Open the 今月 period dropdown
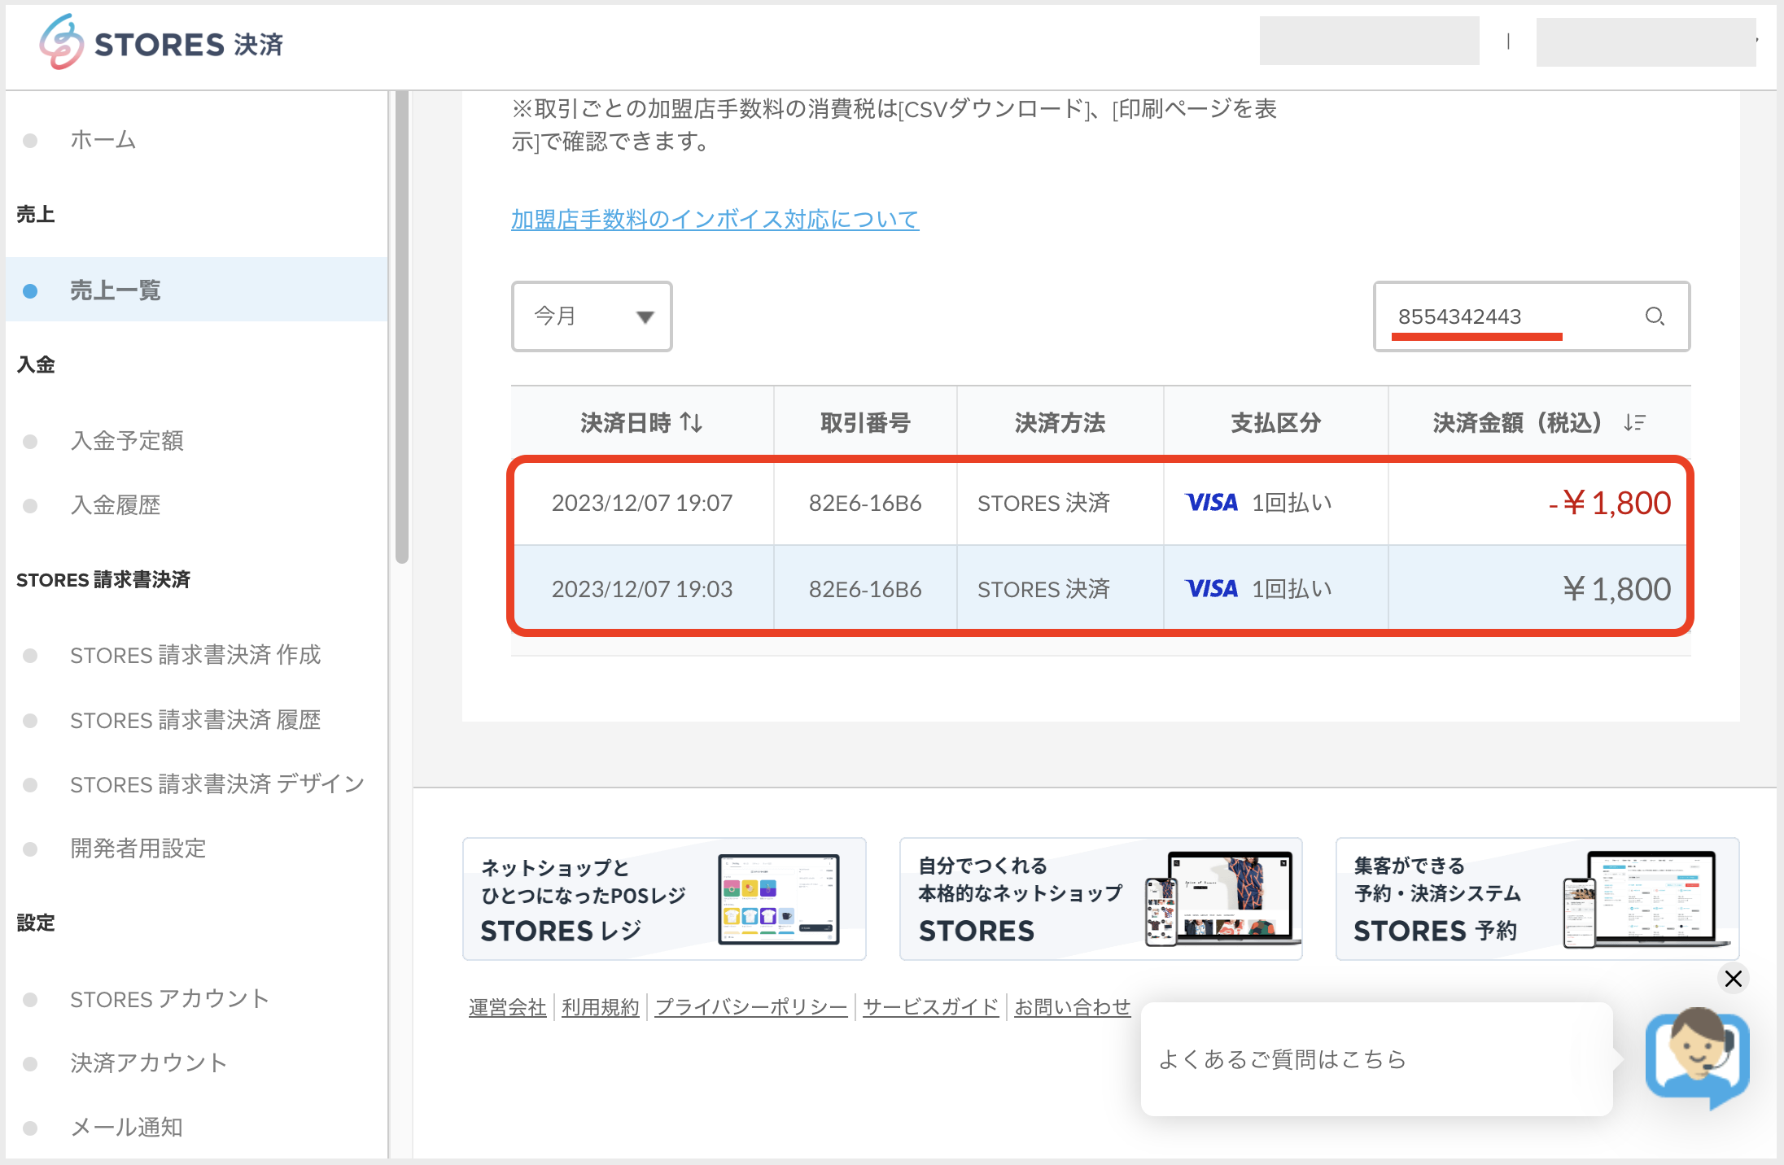The height and width of the screenshot is (1165, 1784). click(x=592, y=316)
